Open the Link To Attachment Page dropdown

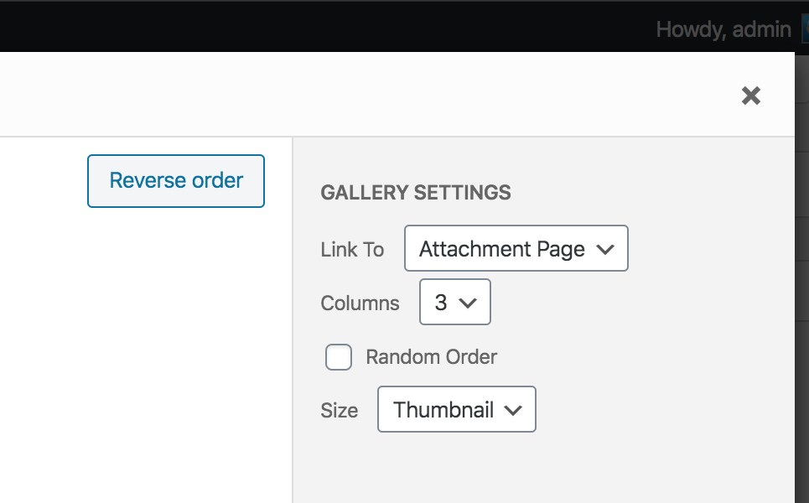coord(516,248)
